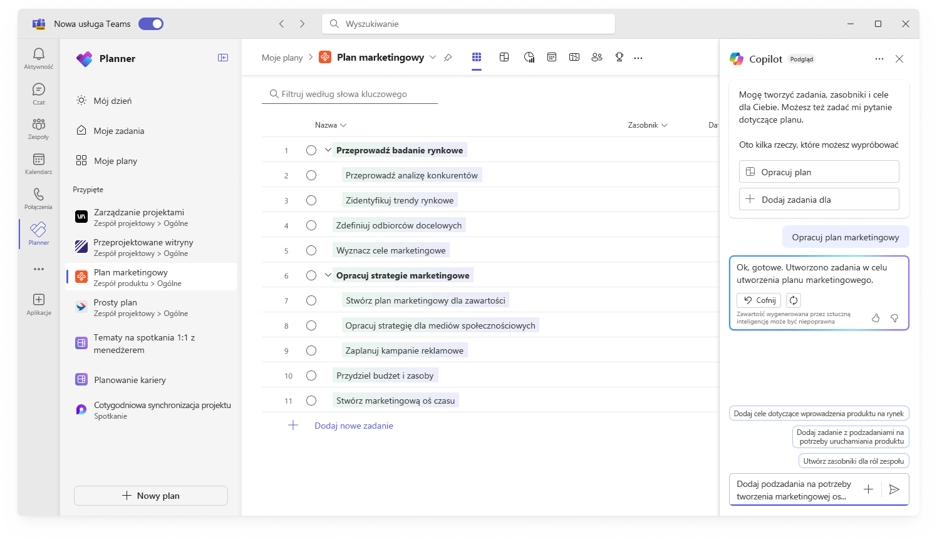Complete task Stwórz marketingową oś czasu
Screen dimensions: 937x542
(x=311, y=401)
